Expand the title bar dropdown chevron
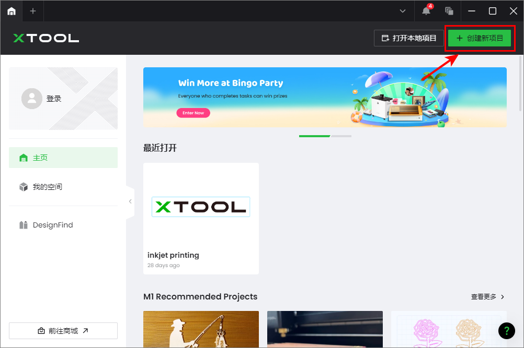The width and height of the screenshot is (524, 348). [x=403, y=11]
